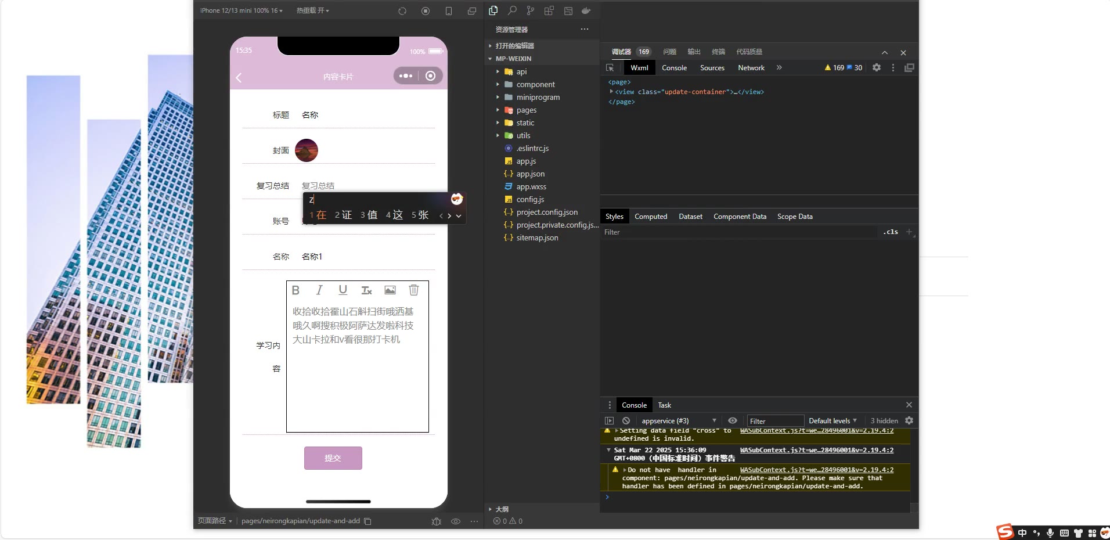Open the WASubContext.js source link

[816, 451]
